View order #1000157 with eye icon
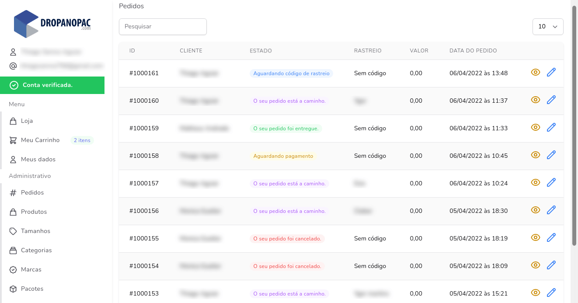This screenshot has width=578, height=303. (536, 183)
